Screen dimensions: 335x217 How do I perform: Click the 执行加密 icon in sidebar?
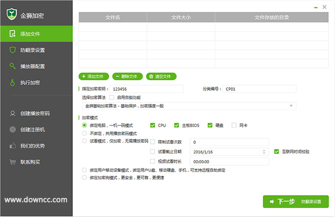coord(13,82)
